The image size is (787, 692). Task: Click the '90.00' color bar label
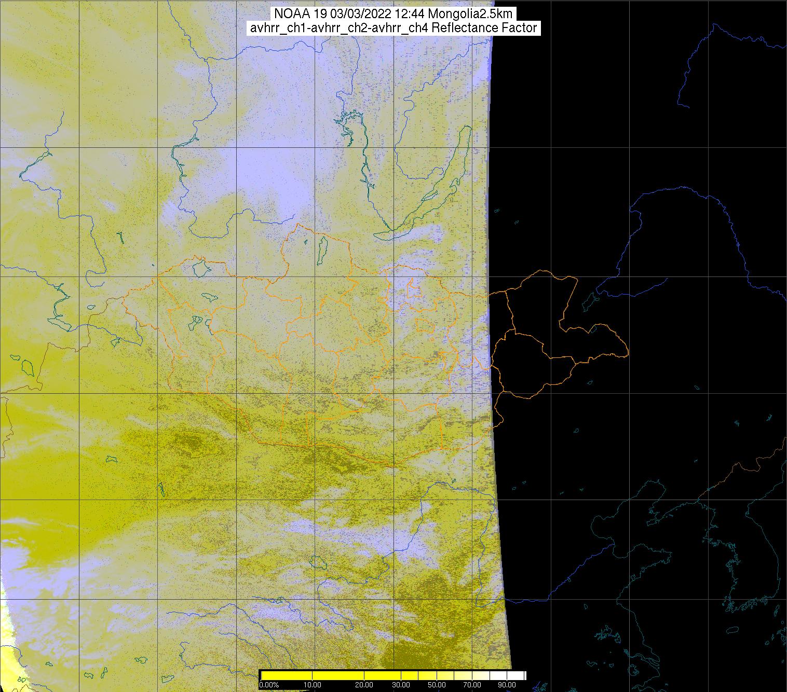click(507, 685)
